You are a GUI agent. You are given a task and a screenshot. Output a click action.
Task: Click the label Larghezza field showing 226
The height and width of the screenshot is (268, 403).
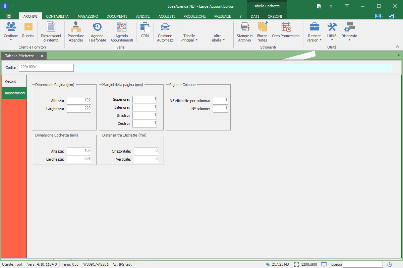(x=79, y=159)
